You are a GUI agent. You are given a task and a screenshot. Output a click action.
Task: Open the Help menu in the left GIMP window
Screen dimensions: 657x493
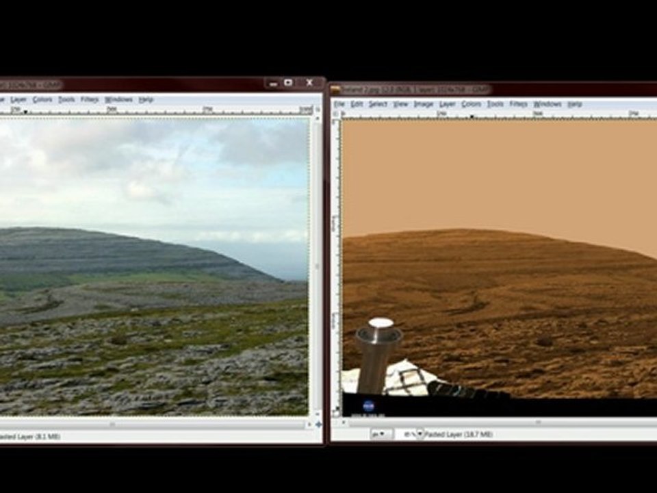tap(146, 99)
